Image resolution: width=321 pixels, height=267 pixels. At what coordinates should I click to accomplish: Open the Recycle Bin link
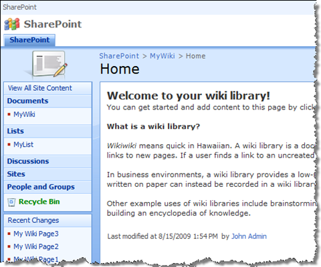point(39,202)
